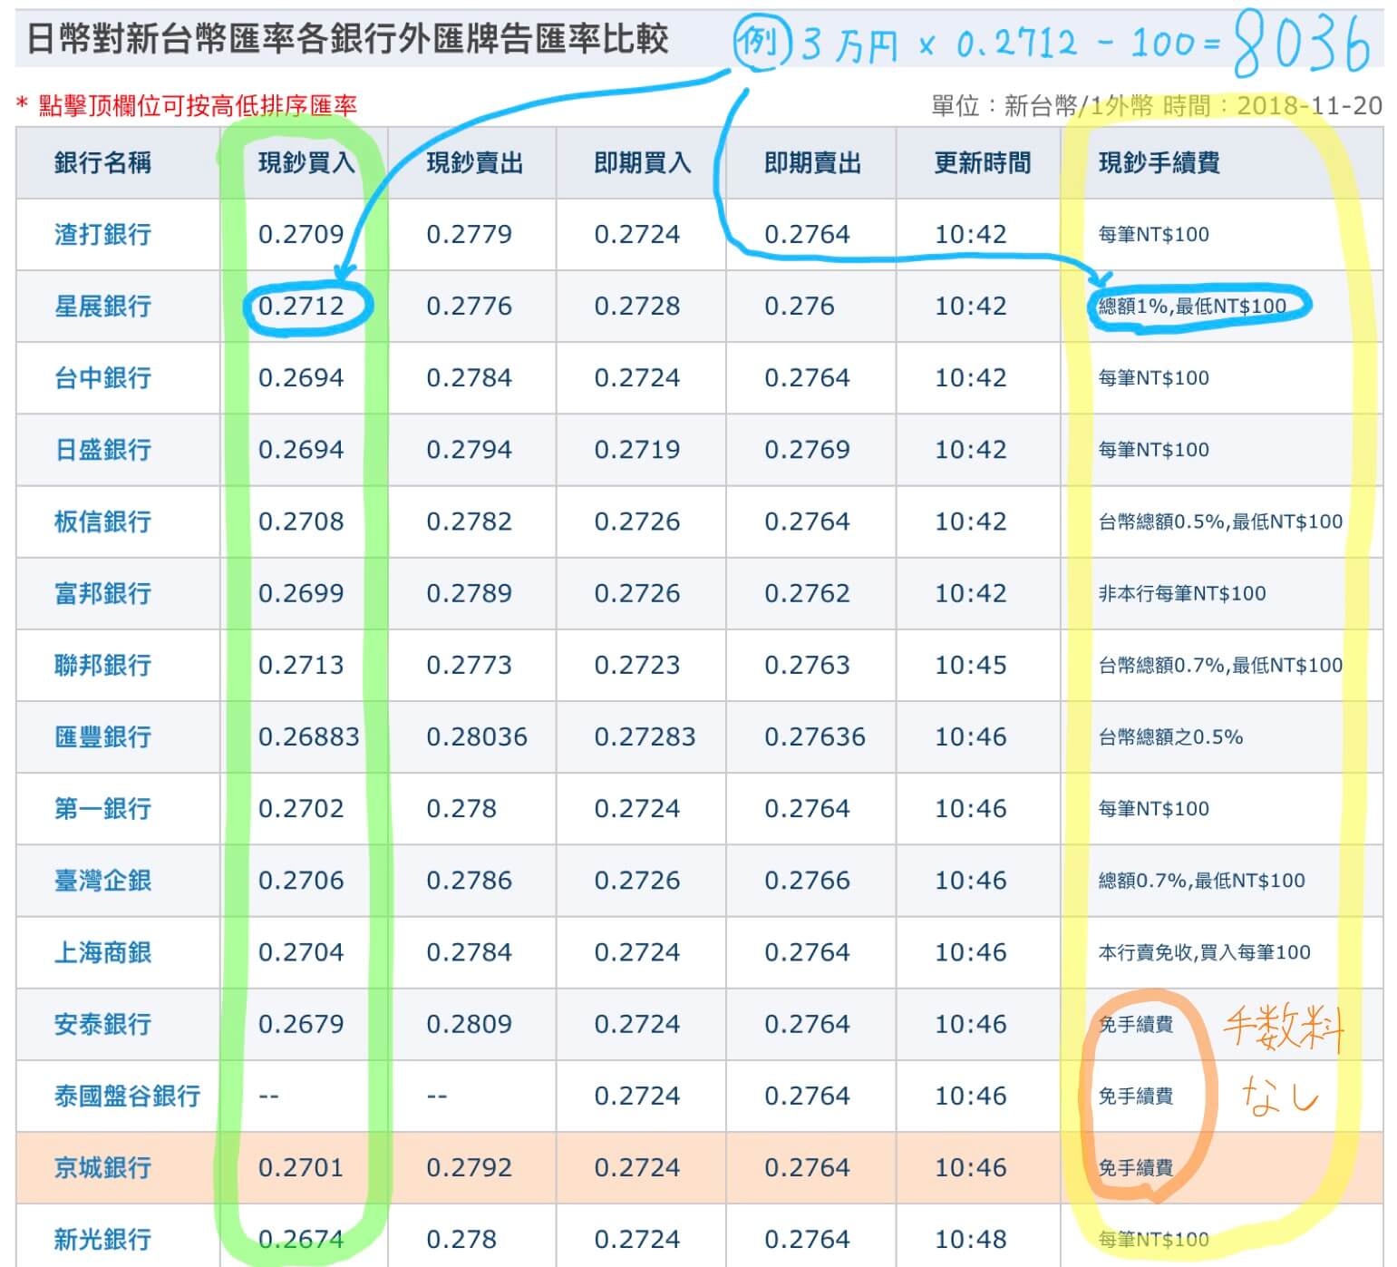Click the circled 0.2712 rate value
The height and width of the screenshot is (1267, 1397).
click(x=303, y=306)
